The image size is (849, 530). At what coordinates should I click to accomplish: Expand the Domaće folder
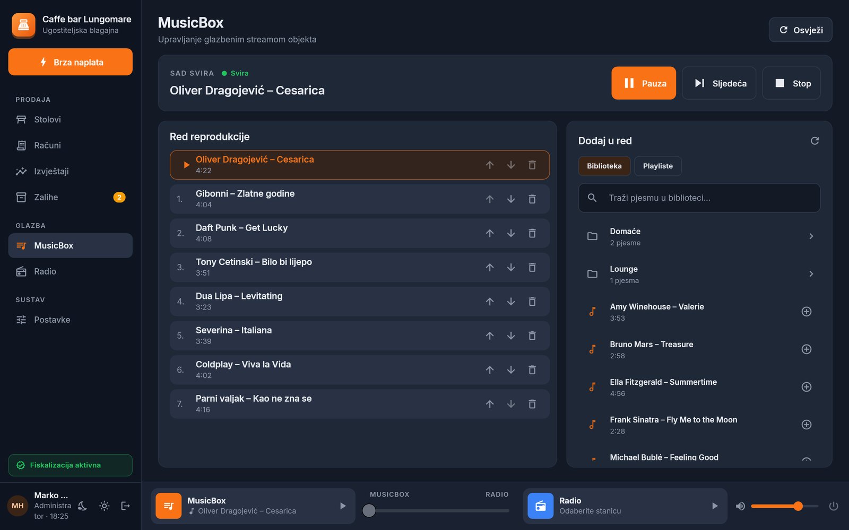click(699, 236)
